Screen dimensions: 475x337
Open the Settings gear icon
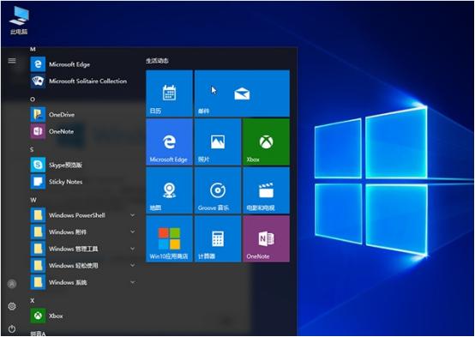tap(12, 306)
